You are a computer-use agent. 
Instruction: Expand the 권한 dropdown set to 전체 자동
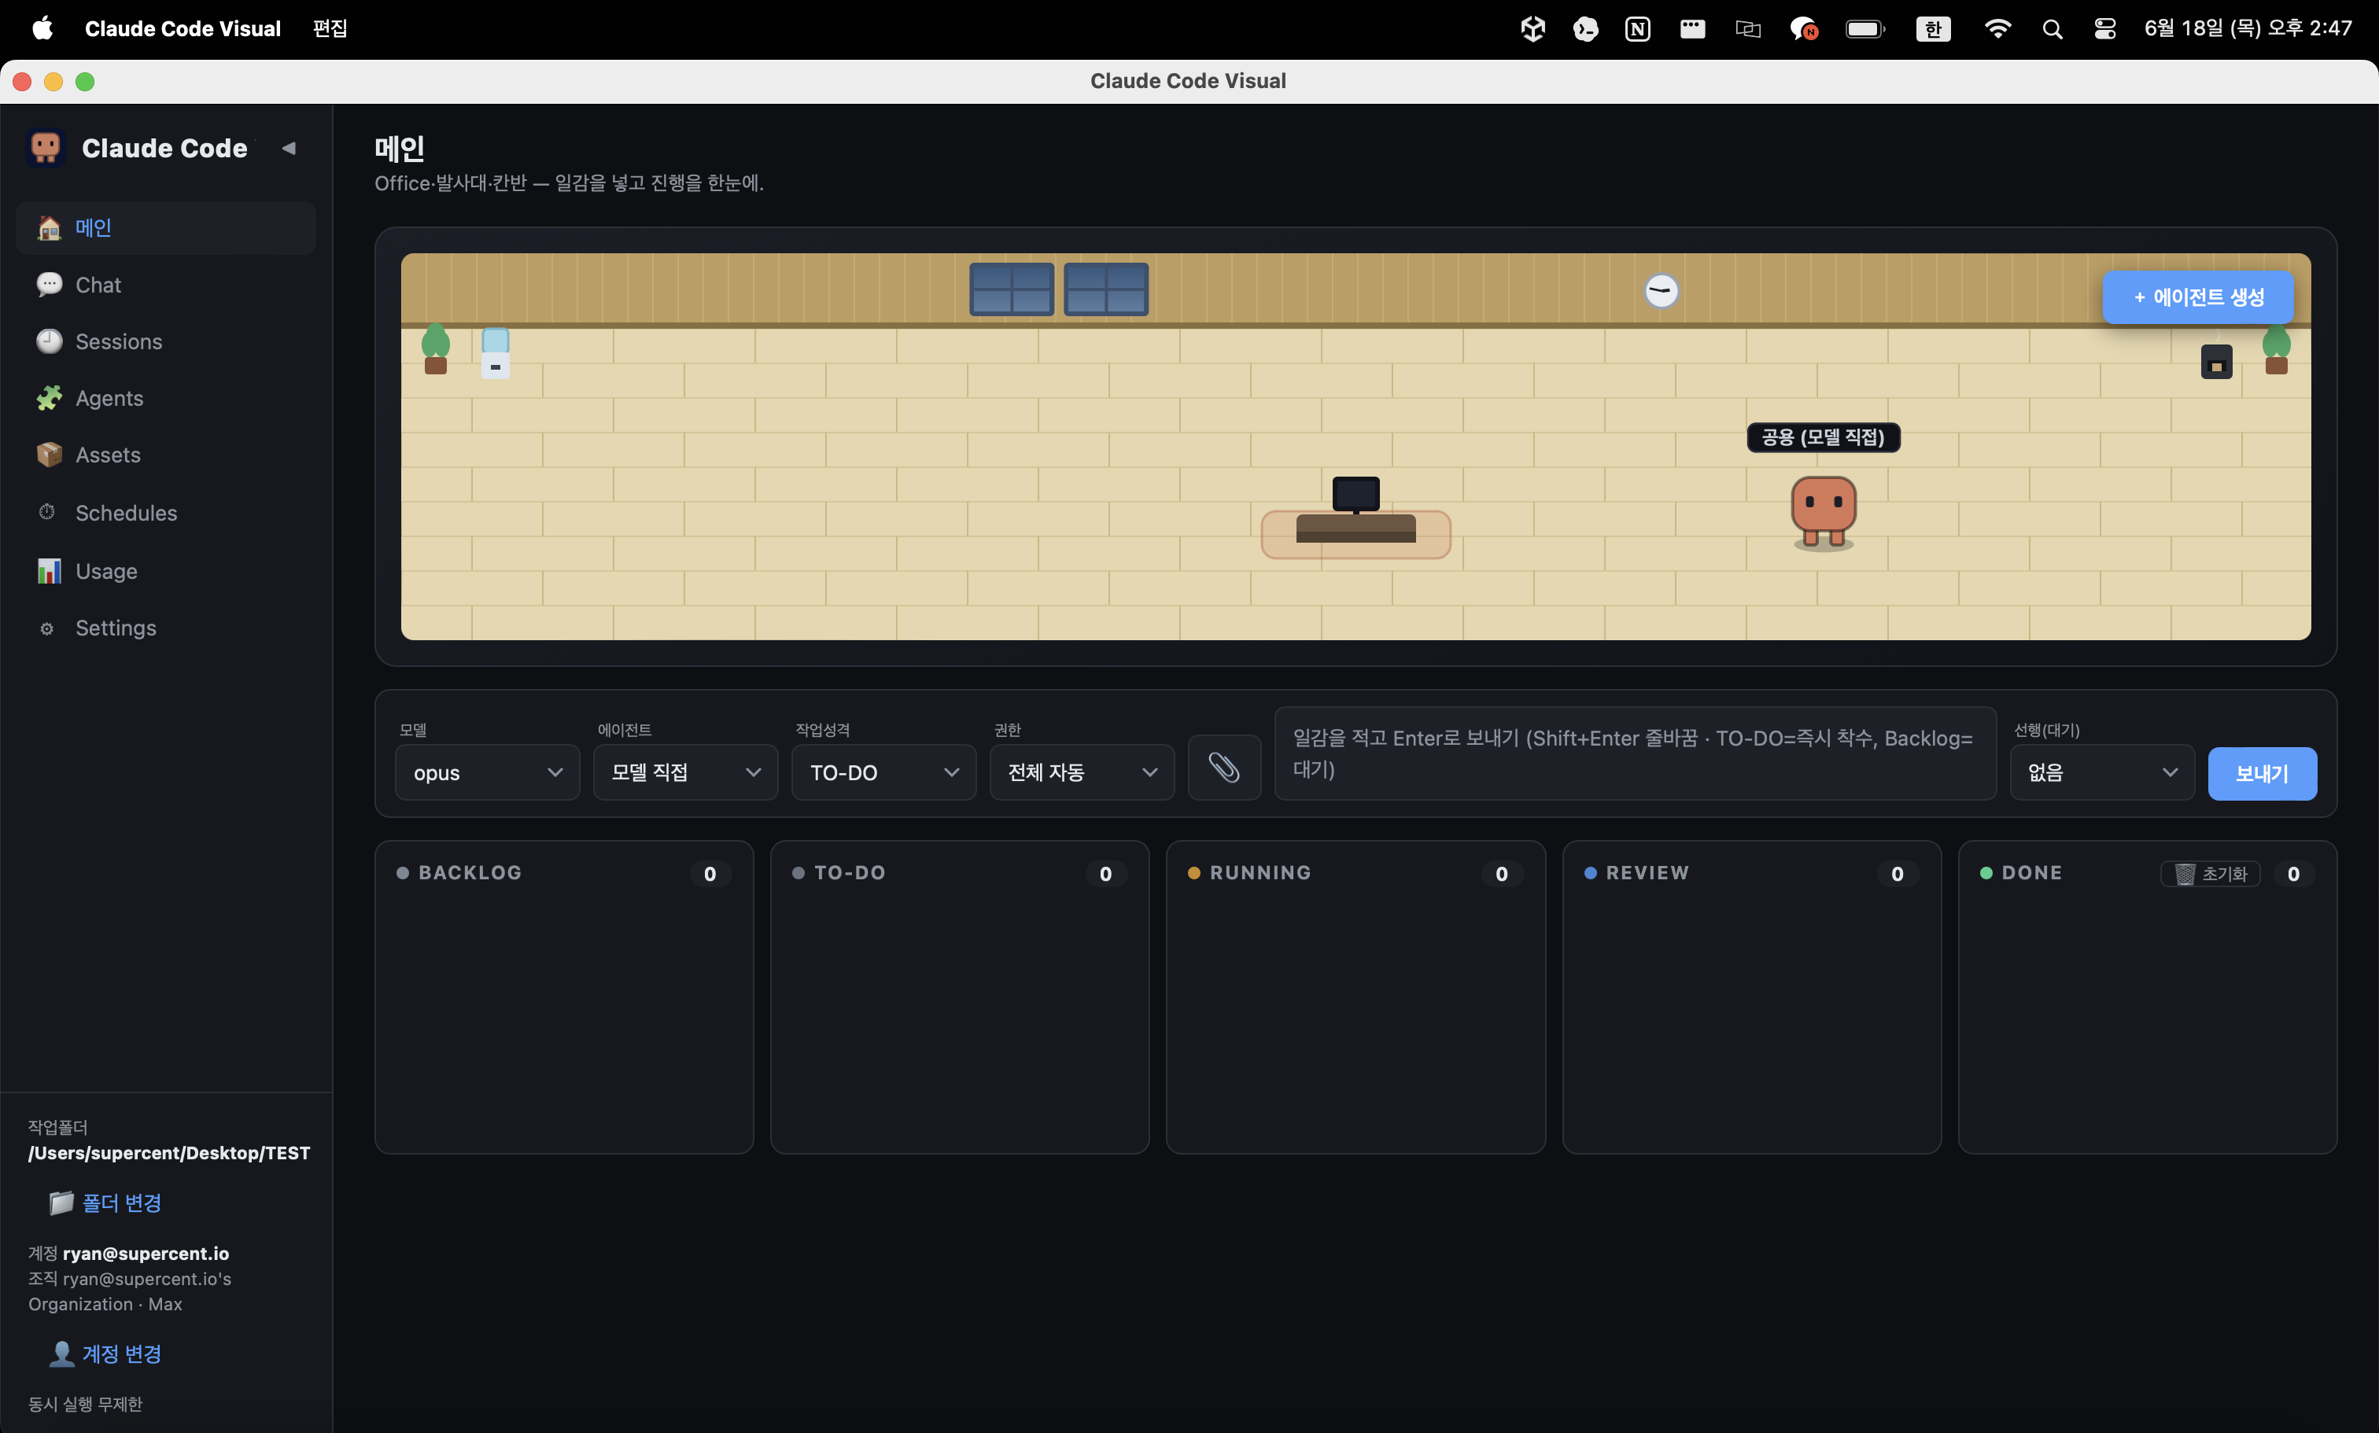1082,773
